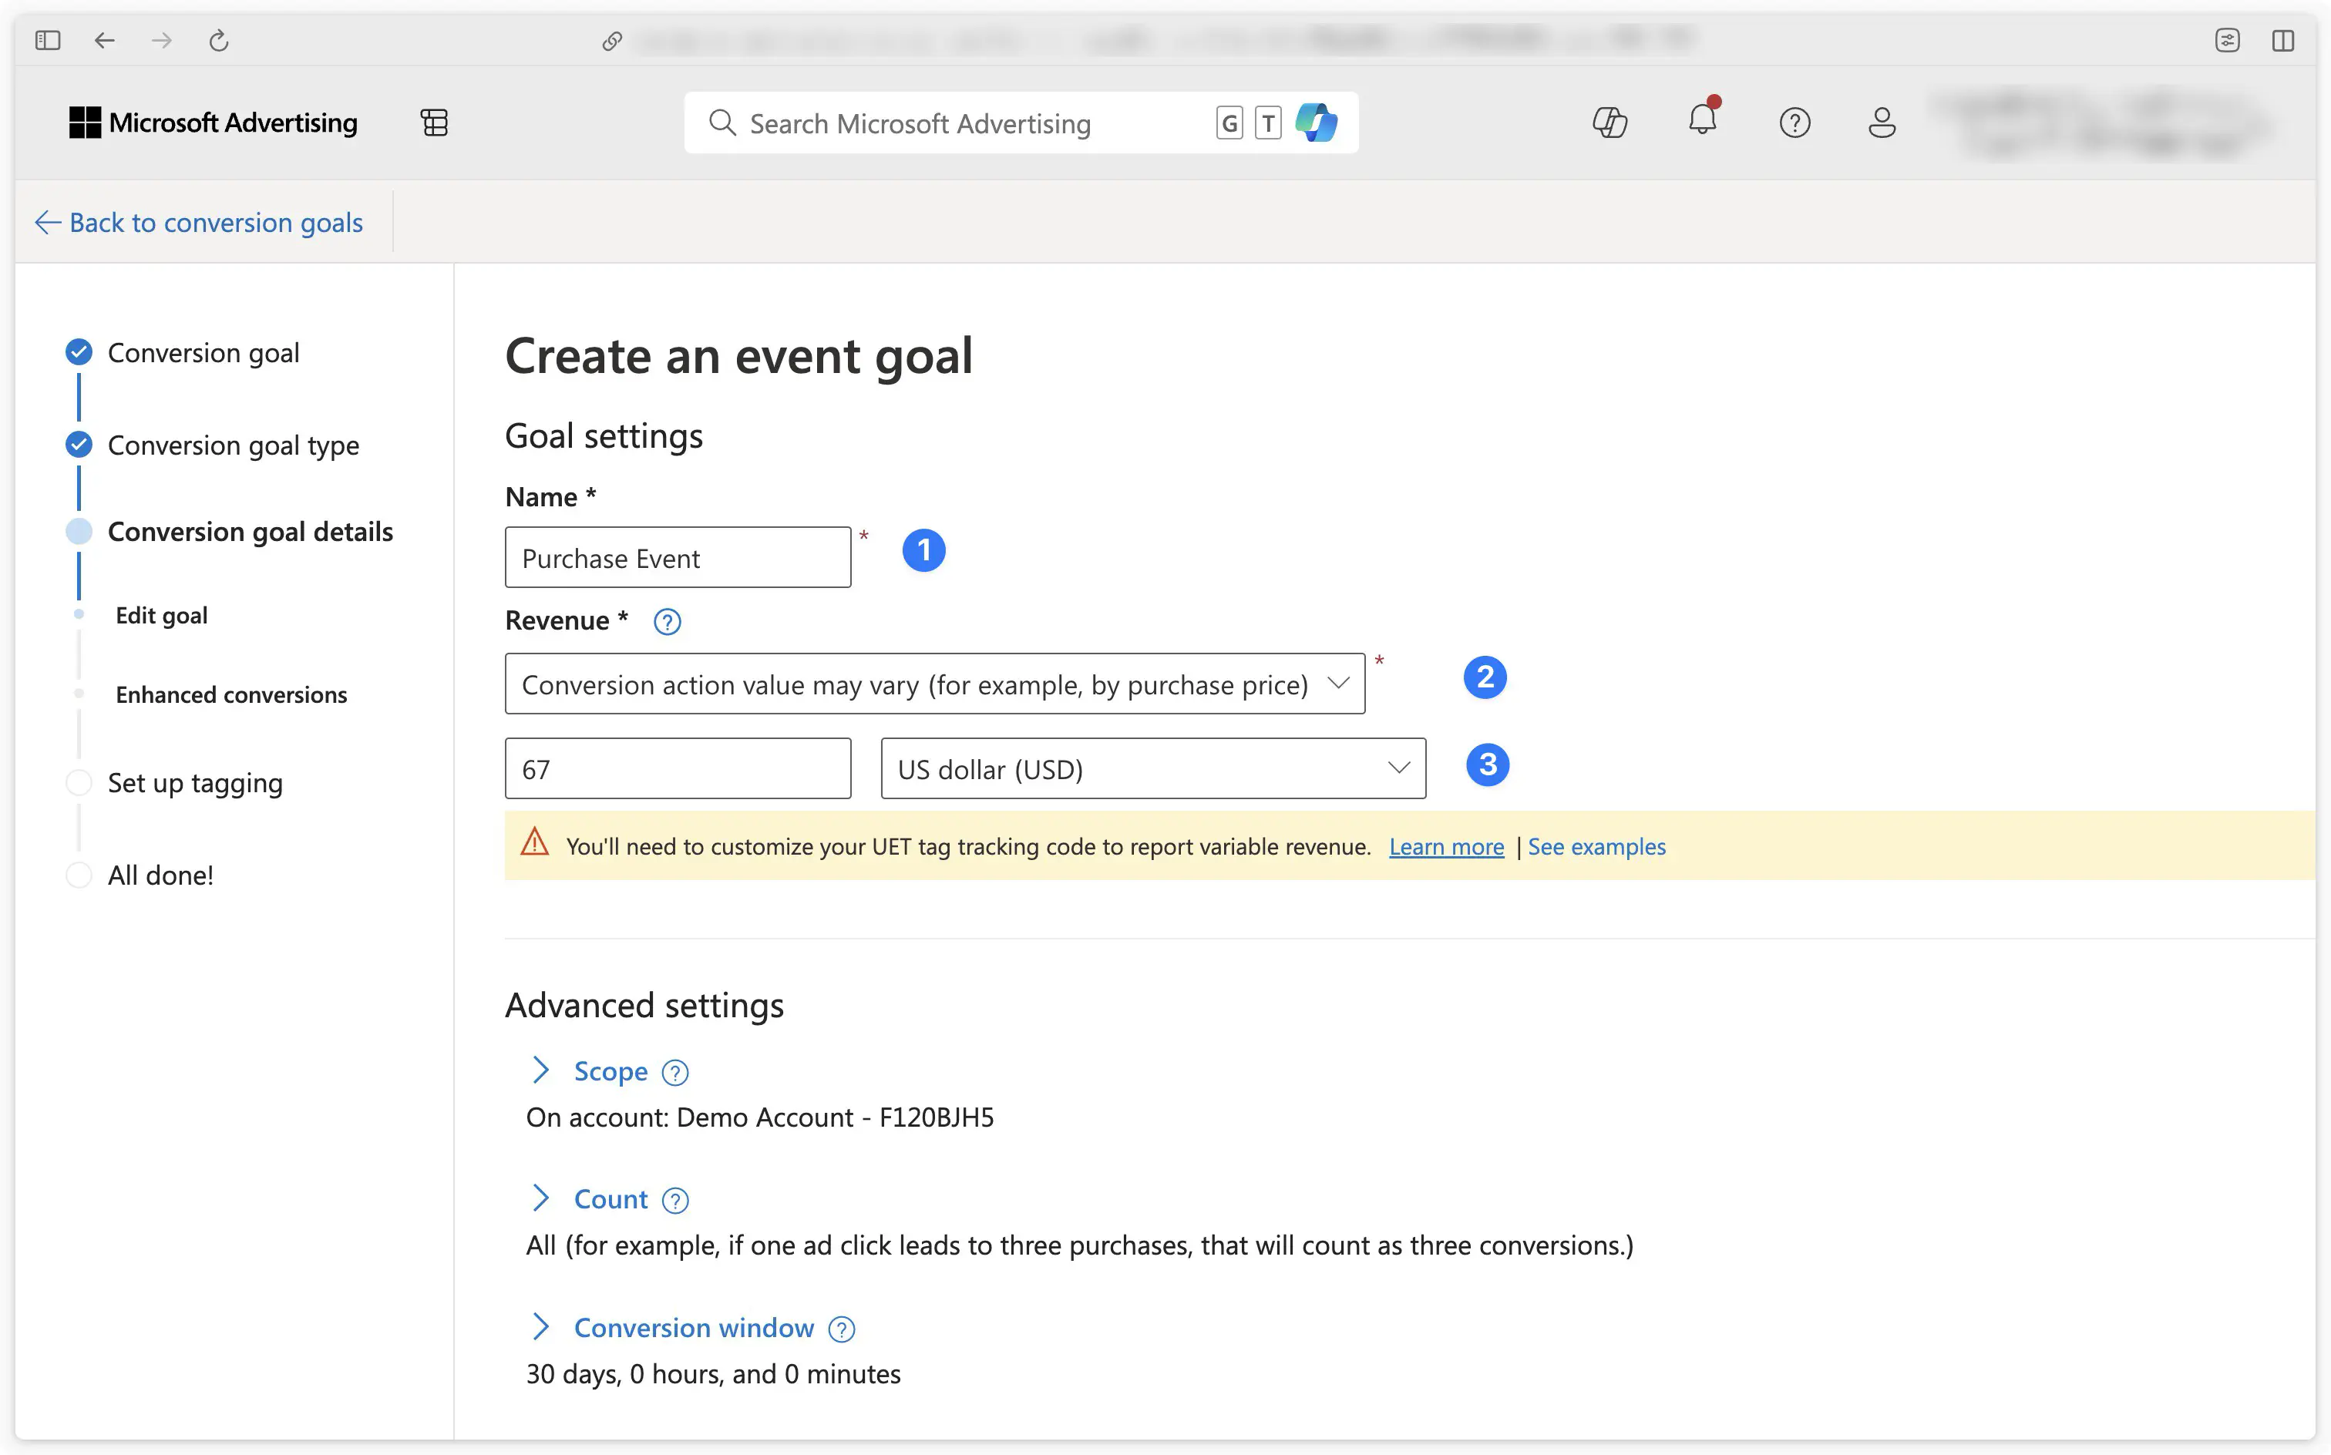This screenshot has width=2331, height=1455.
Task: Open the Learn more link
Action: pyautogui.click(x=1445, y=846)
